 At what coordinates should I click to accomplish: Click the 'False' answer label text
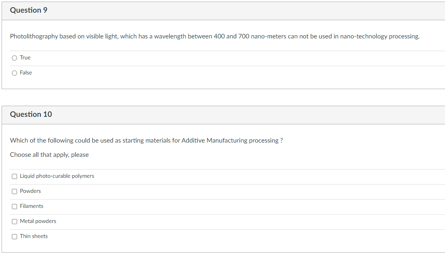[26, 73]
